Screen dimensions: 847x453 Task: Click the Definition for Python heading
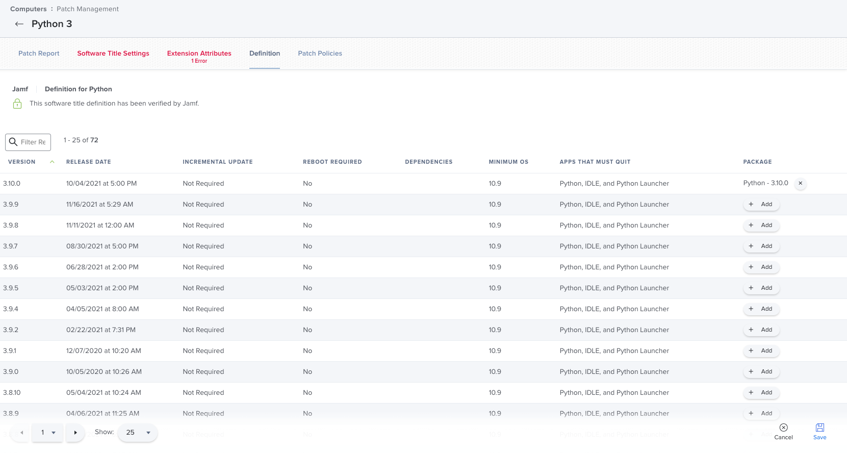(79, 89)
